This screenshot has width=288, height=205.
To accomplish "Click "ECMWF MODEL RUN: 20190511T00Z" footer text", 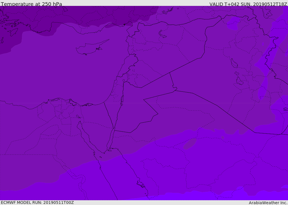I will (37, 202).
